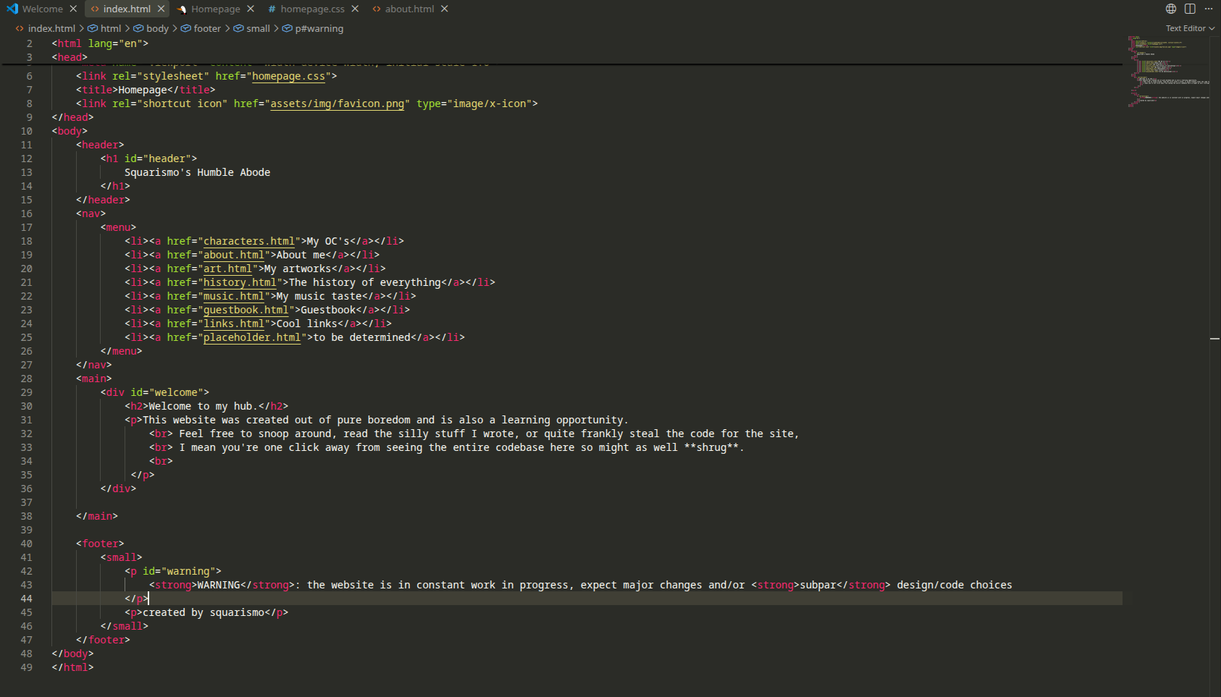
Task: Open the More Actions ellipsis menu
Action: click(x=1209, y=9)
